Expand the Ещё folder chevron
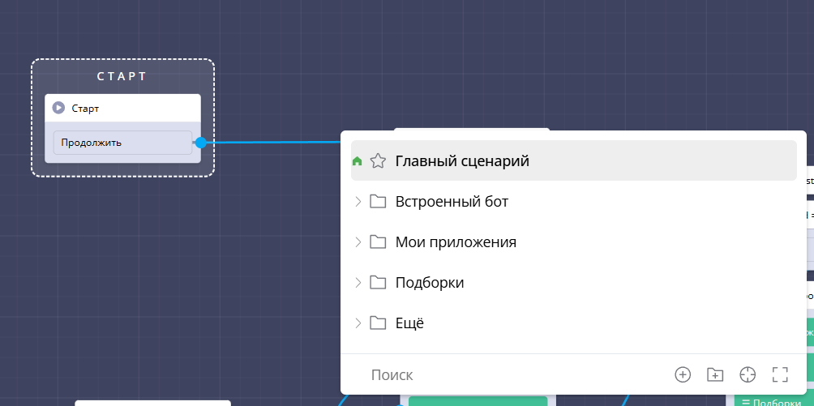 click(x=358, y=323)
